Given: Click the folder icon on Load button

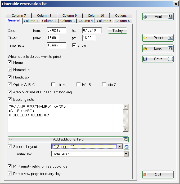Looking at the screenshot, I should pos(145,49).
